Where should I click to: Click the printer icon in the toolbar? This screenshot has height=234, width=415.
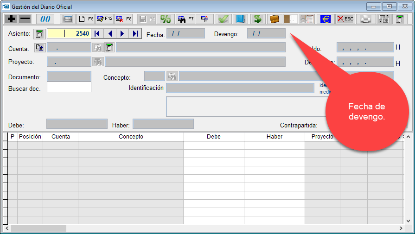point(366,19)
